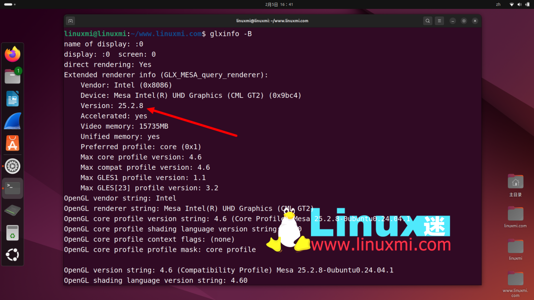The height and width of the screenshot is (300, 534).
Task: Click the volume speaker icon
Action: 519,4
